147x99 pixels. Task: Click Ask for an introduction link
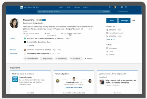click(x=74, y=88)
